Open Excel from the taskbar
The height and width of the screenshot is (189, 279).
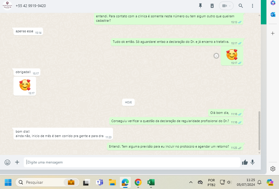tap(151, 182)
